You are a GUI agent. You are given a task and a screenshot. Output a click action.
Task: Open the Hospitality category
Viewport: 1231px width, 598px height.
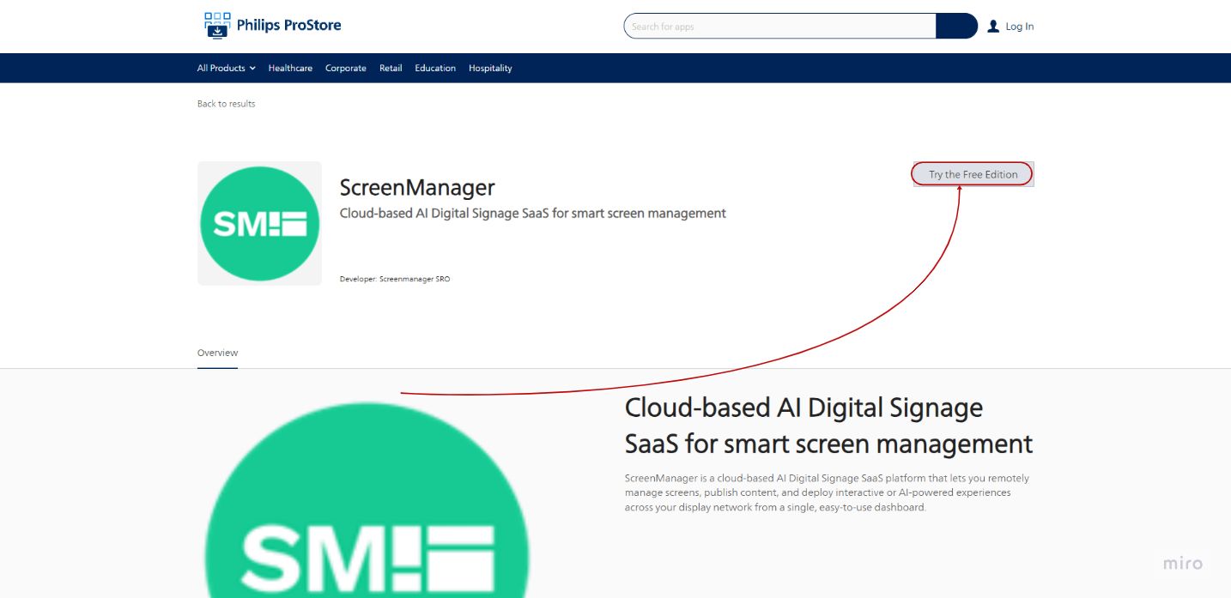(x=490, y=68)
